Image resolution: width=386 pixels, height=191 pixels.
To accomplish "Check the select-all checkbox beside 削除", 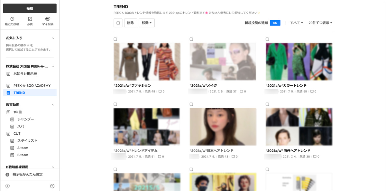I will point(118,23).
